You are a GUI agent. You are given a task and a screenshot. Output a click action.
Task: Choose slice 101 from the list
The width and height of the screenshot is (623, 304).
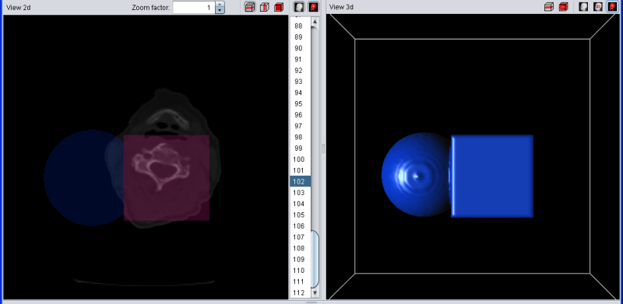click(301, 170)
